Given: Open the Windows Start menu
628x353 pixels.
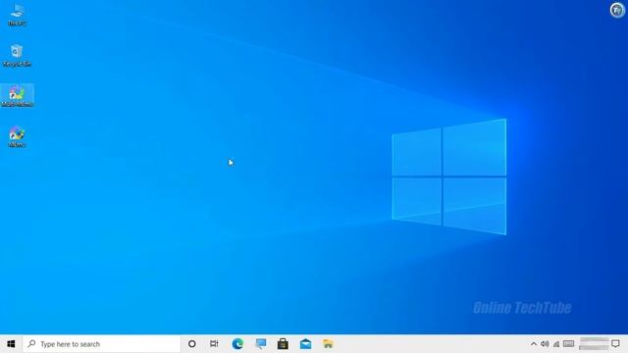Looking at the screenshot, I should (x=11, y=344).
